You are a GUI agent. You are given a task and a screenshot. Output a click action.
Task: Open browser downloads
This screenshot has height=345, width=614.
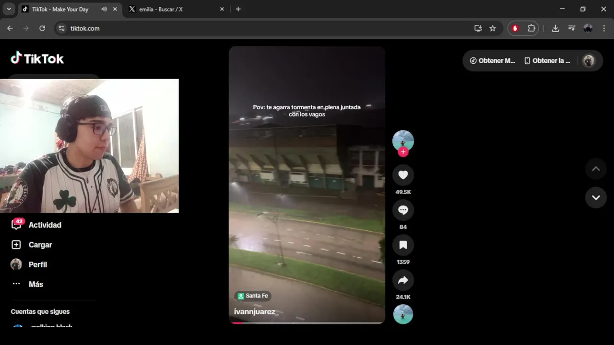[555, 28]
